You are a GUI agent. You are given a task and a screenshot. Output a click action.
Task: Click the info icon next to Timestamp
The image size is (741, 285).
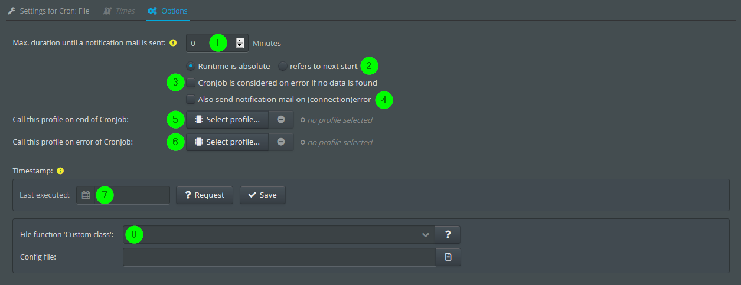pos(60,171)
